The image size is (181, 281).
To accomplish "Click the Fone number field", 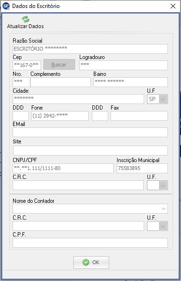I will [60, 116].
